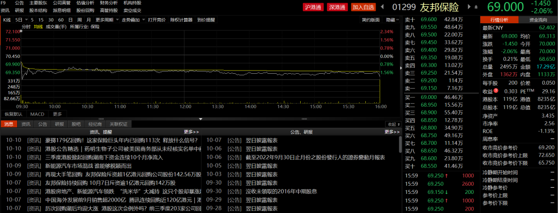Open 派息明细 menu item
The width and height of the screenshot is (558, 213).
[x=61, y=10]
